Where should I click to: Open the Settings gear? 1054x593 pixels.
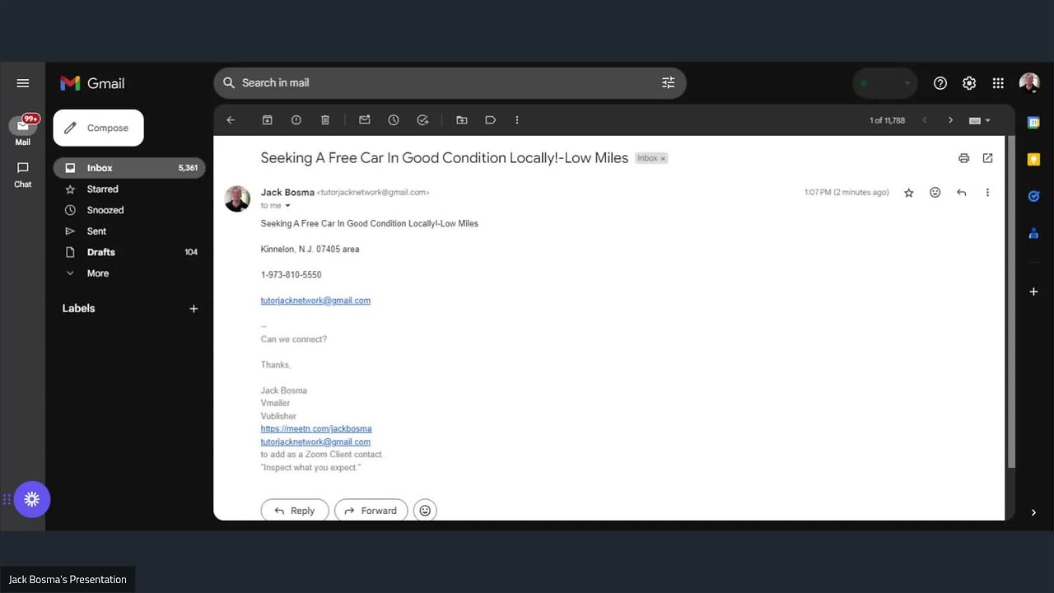click(x=969, y=83)
